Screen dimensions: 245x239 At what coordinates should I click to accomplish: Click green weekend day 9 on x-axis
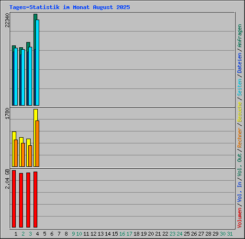coord(73,234)
